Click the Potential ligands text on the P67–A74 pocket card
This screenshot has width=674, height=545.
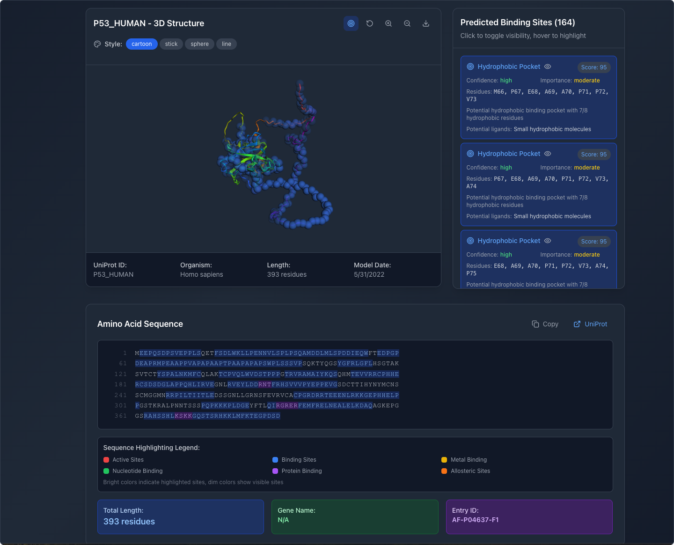pyautogui.click(x=529, y=216)
